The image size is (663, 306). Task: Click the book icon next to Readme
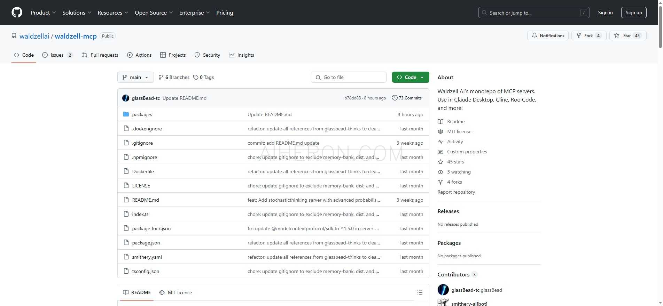[x=440, y=121]
